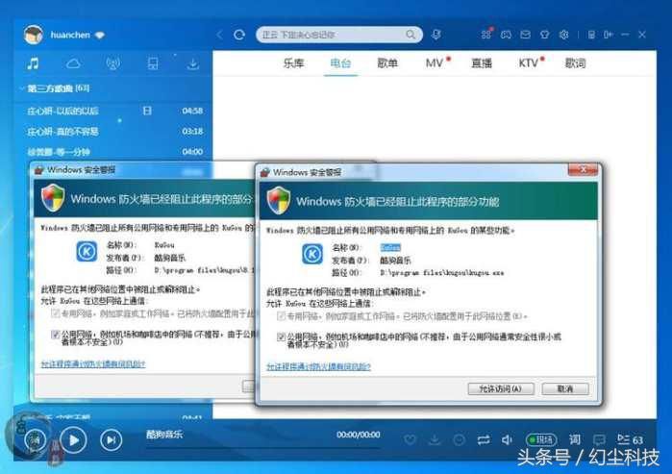Viewport: 672px width, 474px height.
Task: Close the front Windows security alert dialog
Action: (583, 170)
